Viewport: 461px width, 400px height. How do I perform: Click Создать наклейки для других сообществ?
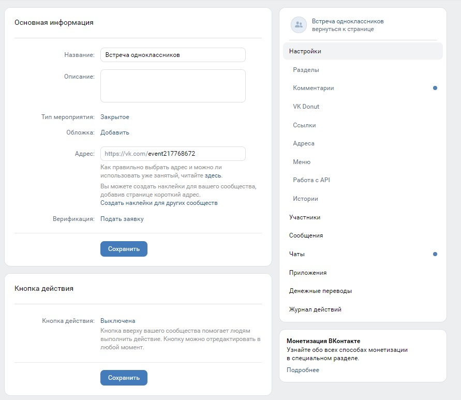coord(159,203)
